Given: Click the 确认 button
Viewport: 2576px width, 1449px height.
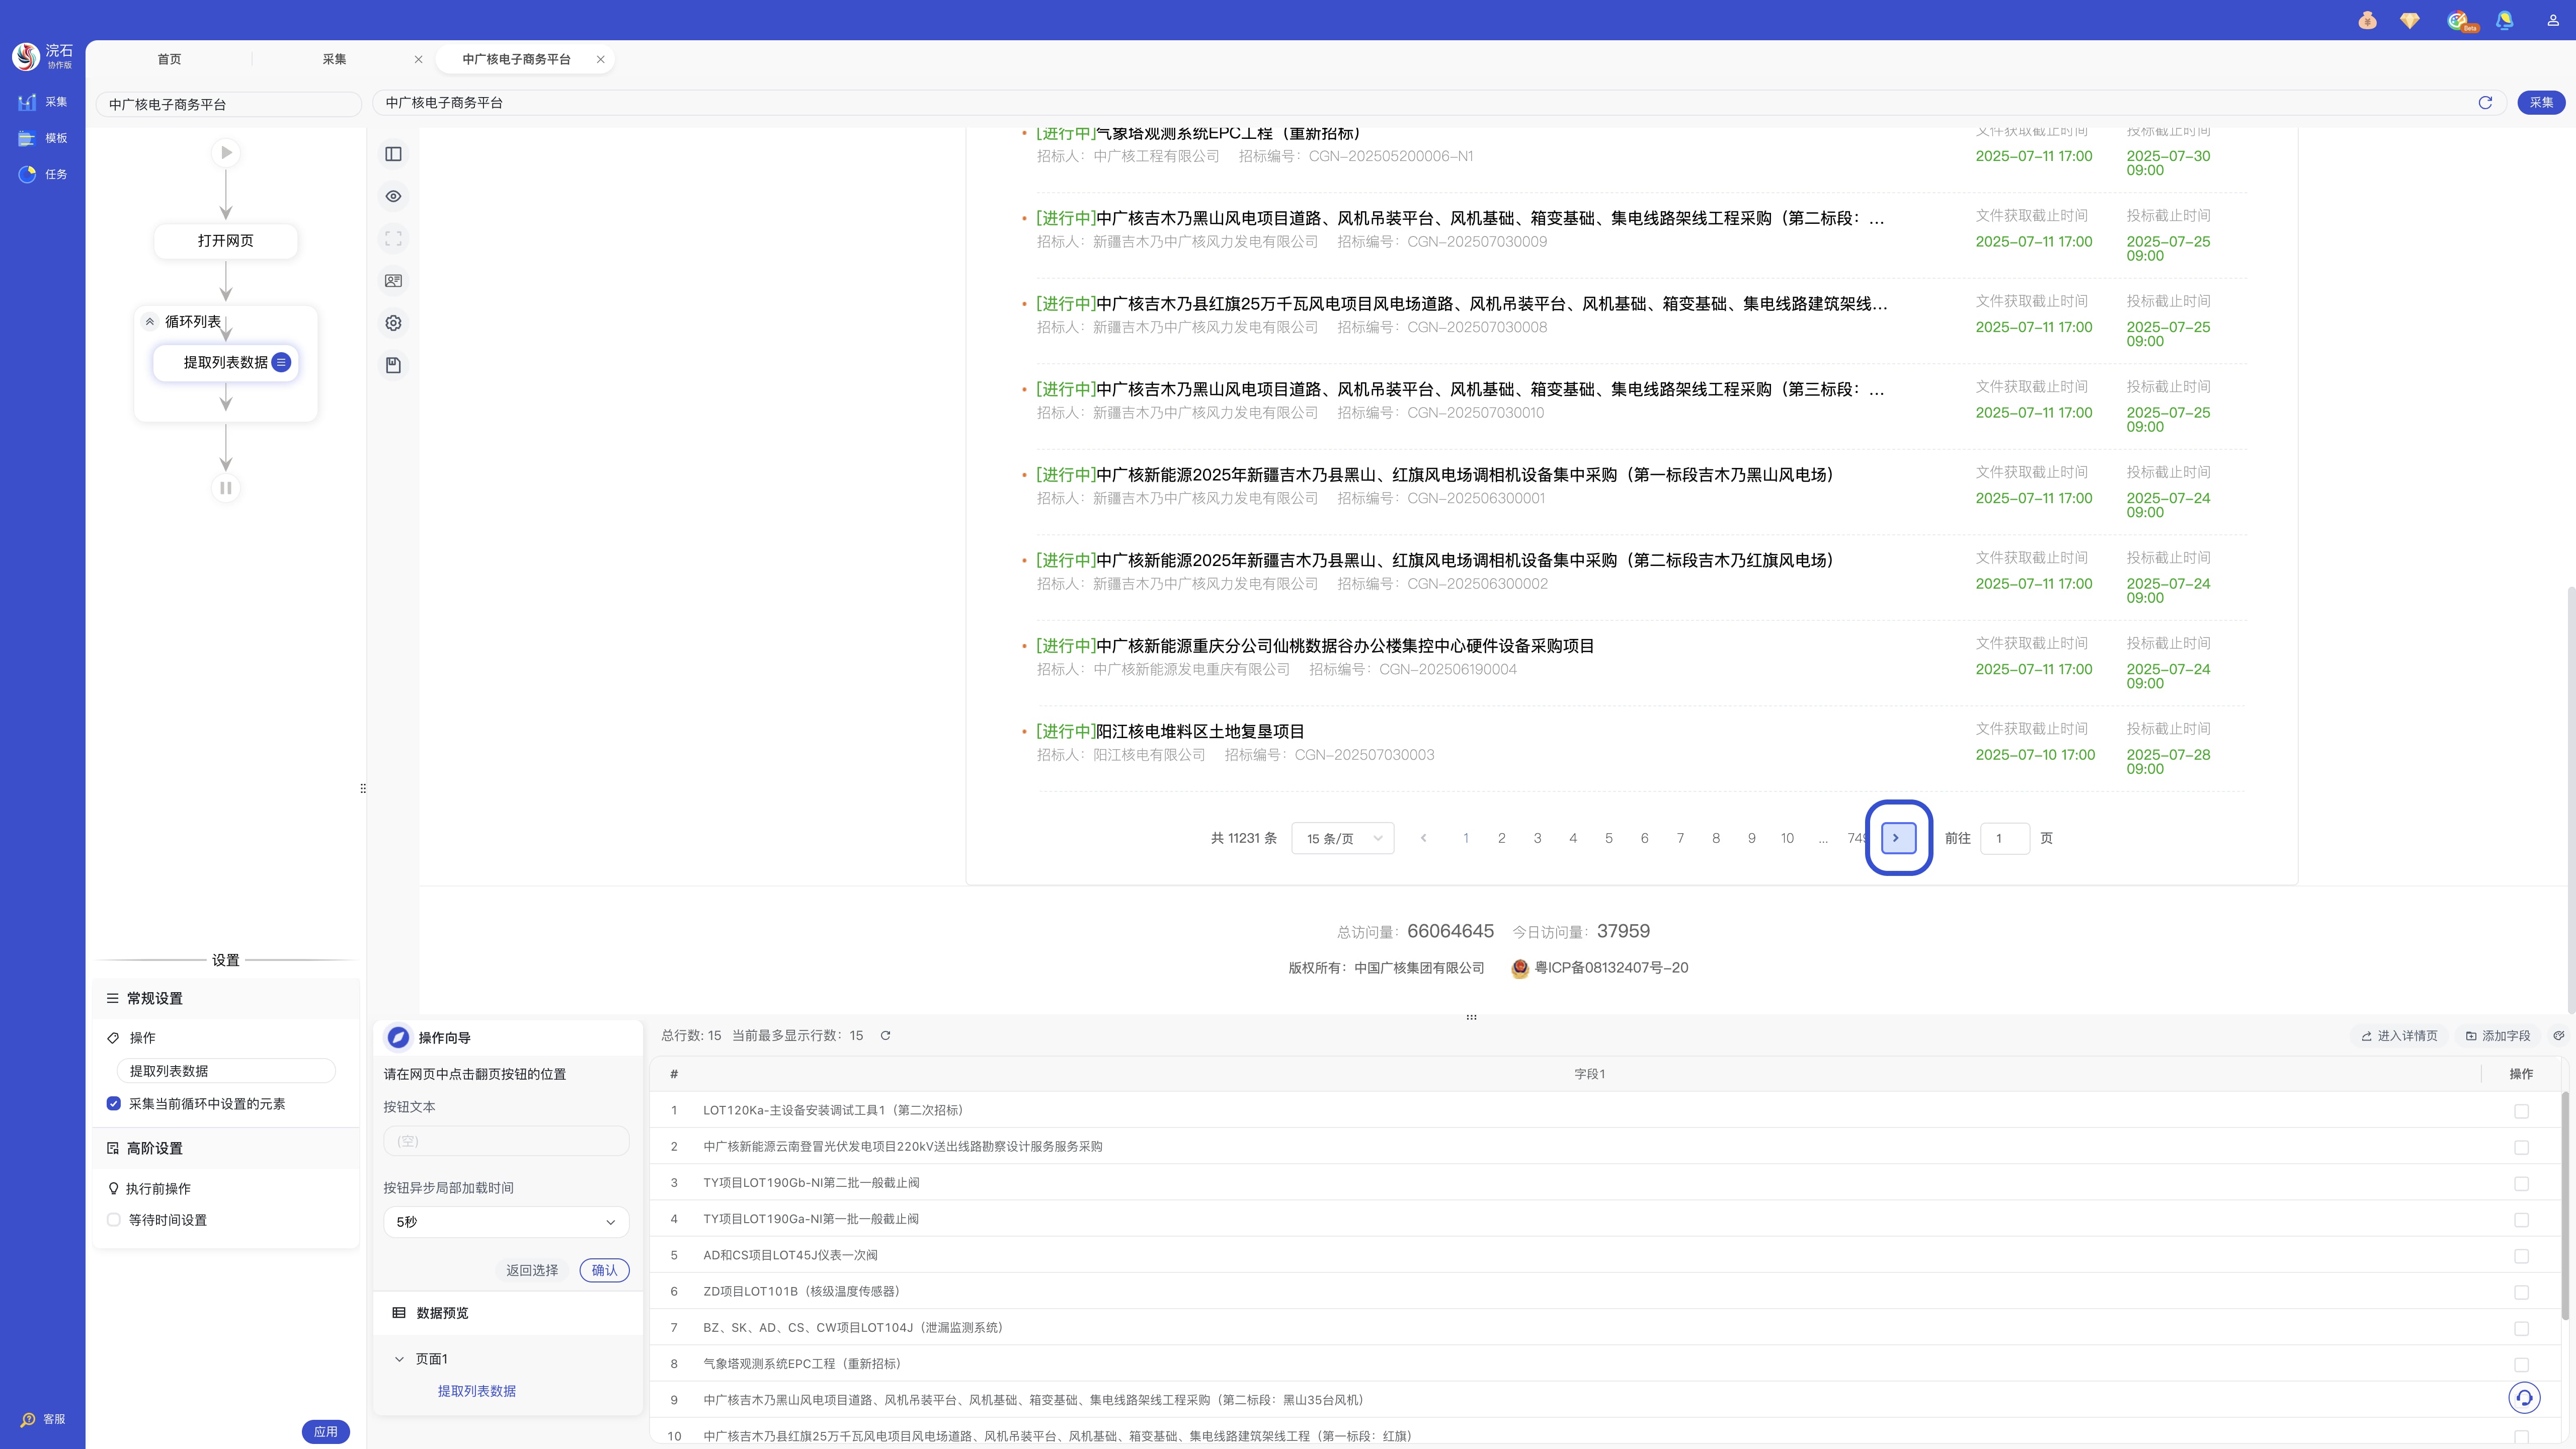Looking at the screenshot, I should [x=604, y=1270].
